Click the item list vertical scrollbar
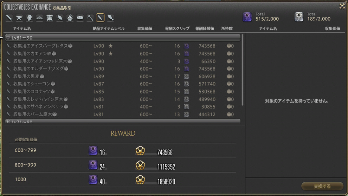 click(x=243, y=70)
